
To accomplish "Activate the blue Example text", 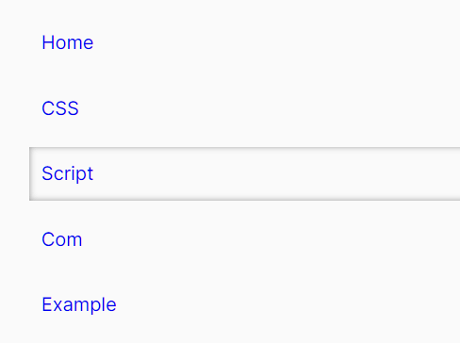I will pyautogui.click(x=79, y=304).
